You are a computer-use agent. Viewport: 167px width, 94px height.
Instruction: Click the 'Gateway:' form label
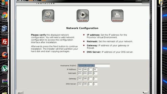(73, 79)
